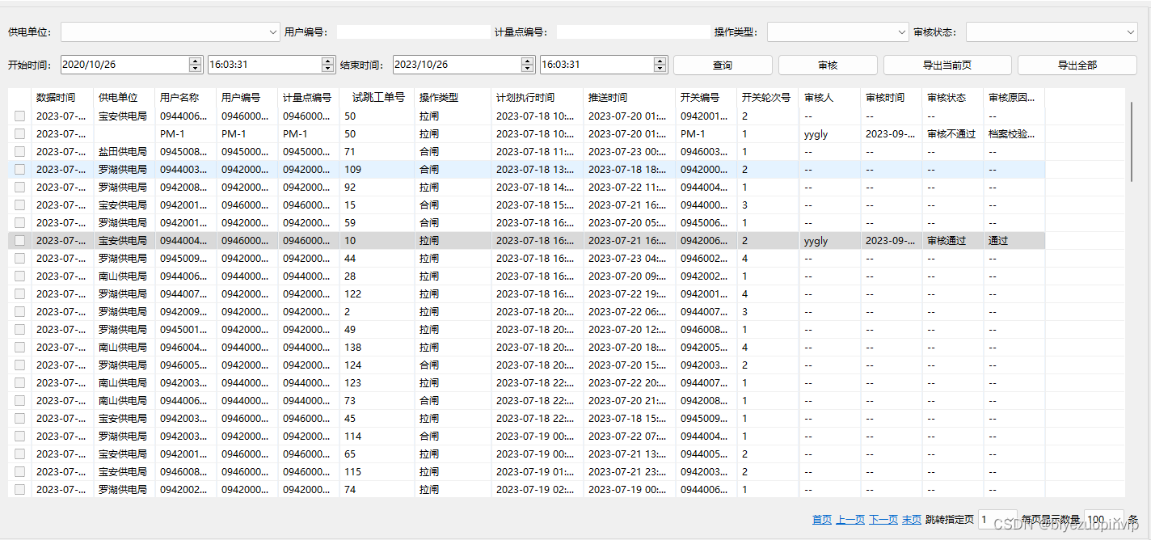The height and width of the screenshot is (540, 1151).
Task: Tick the checkbox for 工单号 74 row
Action: pos(19,489)
